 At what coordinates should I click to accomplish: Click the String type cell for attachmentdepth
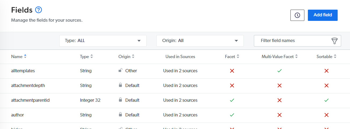(86, 85)
